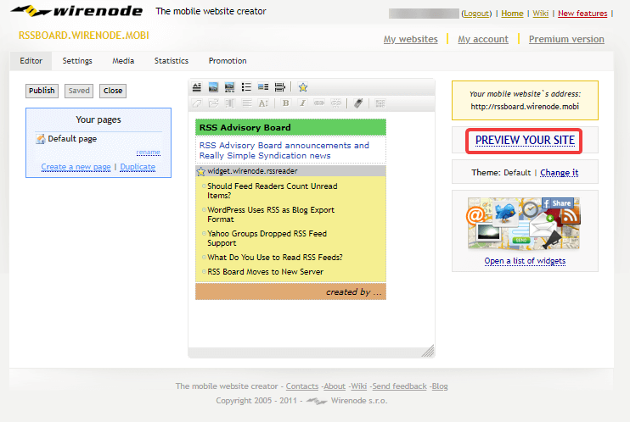
Task: Switch to the Media tab
Action: tap(123, 61)
